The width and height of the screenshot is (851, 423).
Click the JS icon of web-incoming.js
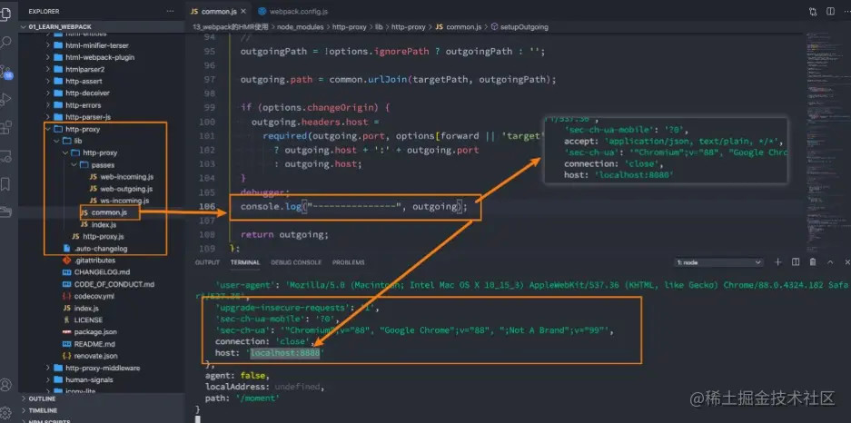tap(94, 177)
